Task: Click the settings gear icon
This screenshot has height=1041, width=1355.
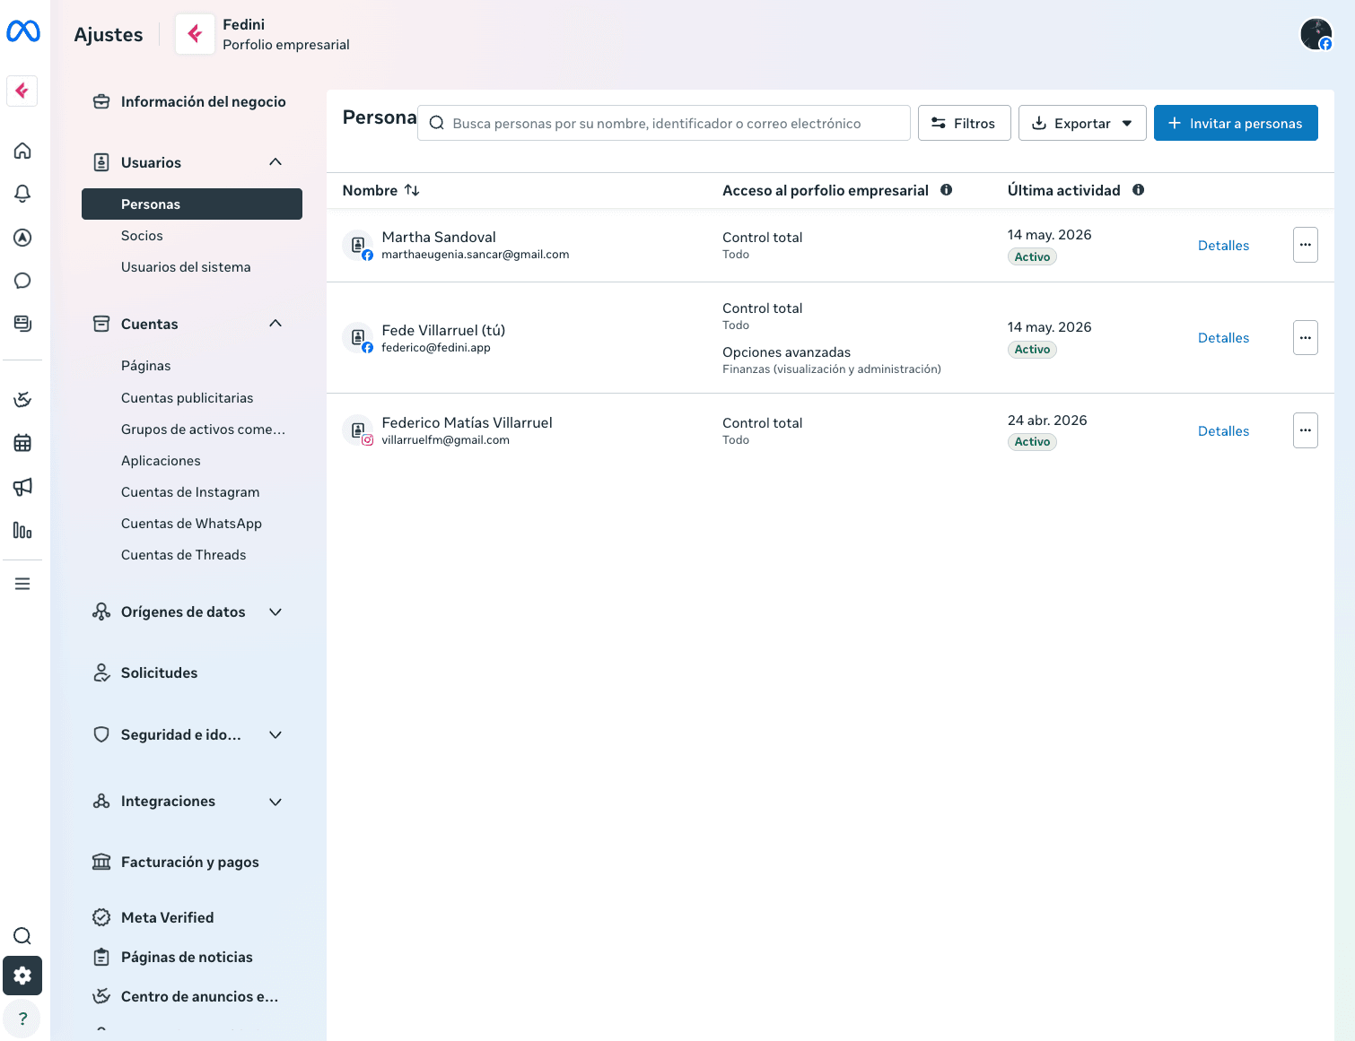Action: [22, 976]
